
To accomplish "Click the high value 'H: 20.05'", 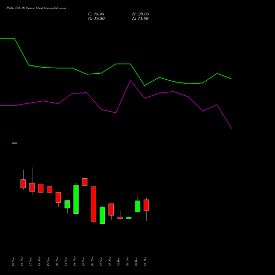I will click(140, 14).
